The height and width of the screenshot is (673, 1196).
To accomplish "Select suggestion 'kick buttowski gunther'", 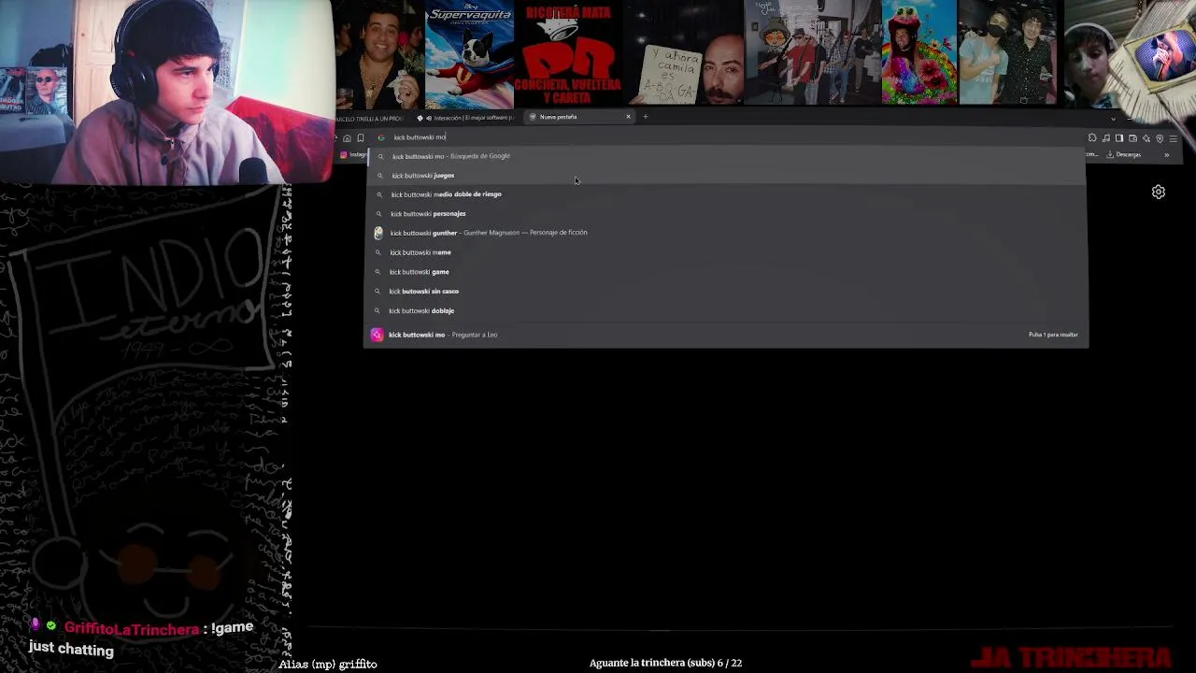I will coord(726,233).
